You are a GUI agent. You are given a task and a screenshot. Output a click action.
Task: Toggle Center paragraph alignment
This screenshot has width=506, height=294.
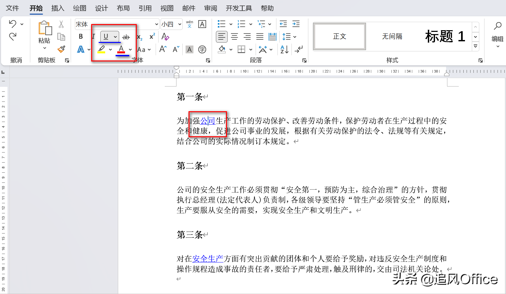point(234,37)
